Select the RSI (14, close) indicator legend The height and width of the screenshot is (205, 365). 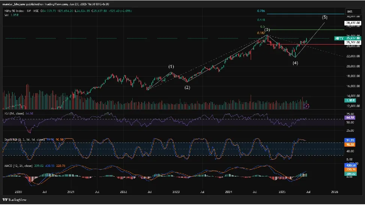coord(19,113)
